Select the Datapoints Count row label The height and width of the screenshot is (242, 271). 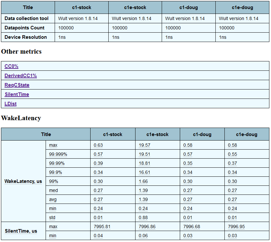point(24,28)
